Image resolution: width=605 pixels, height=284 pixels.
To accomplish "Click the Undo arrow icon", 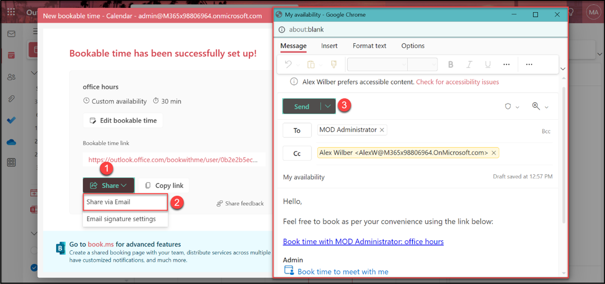I will 288,64.
